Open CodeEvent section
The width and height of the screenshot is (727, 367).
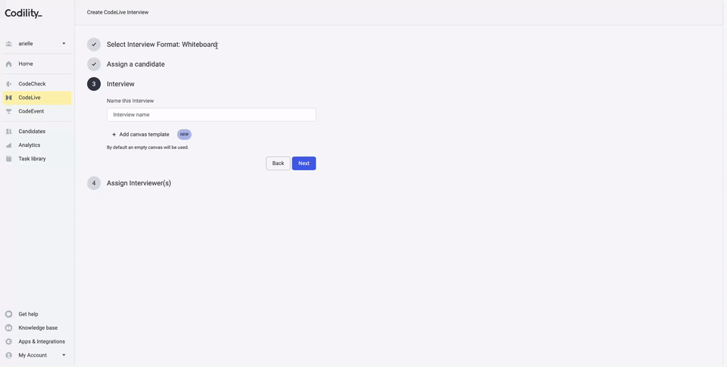point(31,111)
